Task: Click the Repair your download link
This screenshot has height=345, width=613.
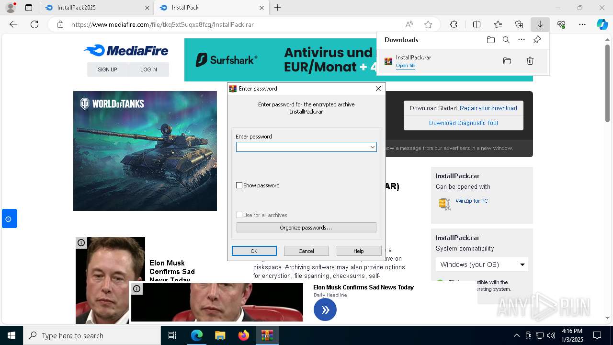Action: coord(488,108)
